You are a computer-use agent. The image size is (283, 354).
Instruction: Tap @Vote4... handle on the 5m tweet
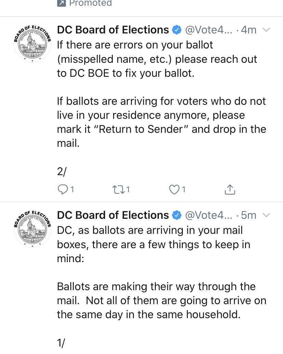208,215
